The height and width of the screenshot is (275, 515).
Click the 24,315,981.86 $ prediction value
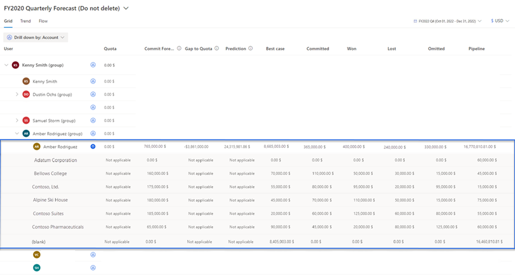tap(237, 147)
